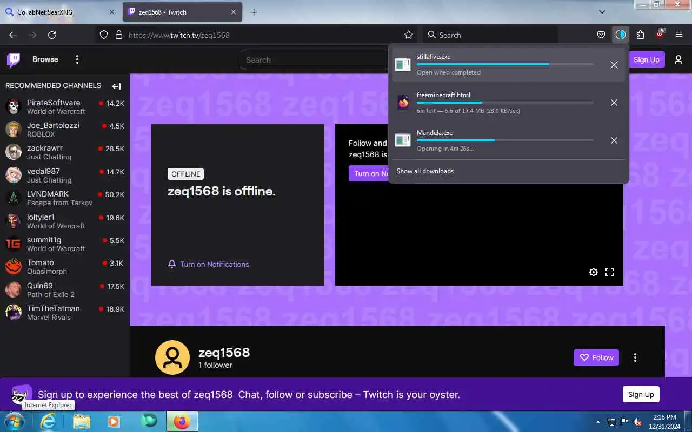Open the three-dot menu beside Browse
The width and height of the screenshot is (692, 432).
pyautogui.click(x=77, y=59)
